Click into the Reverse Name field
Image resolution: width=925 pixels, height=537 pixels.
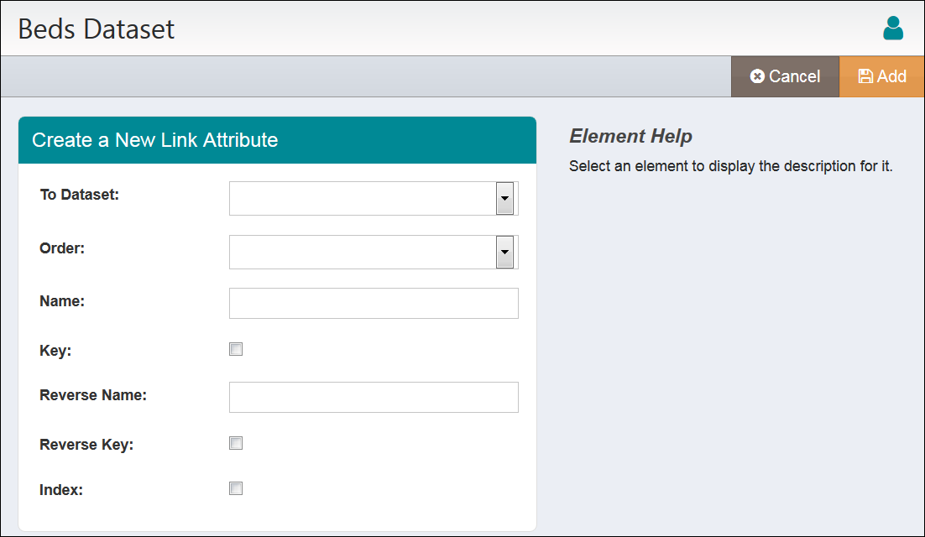(374, 397)
